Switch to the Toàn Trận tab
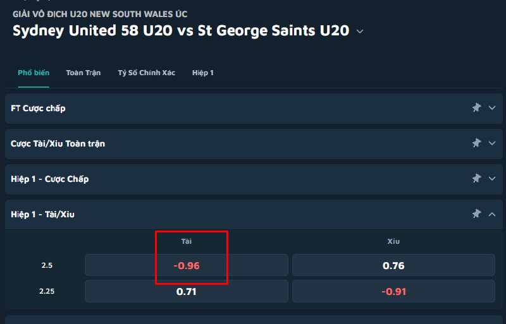Image resolution: width=506 pixels, height=324 pixels. pos(83,73)
